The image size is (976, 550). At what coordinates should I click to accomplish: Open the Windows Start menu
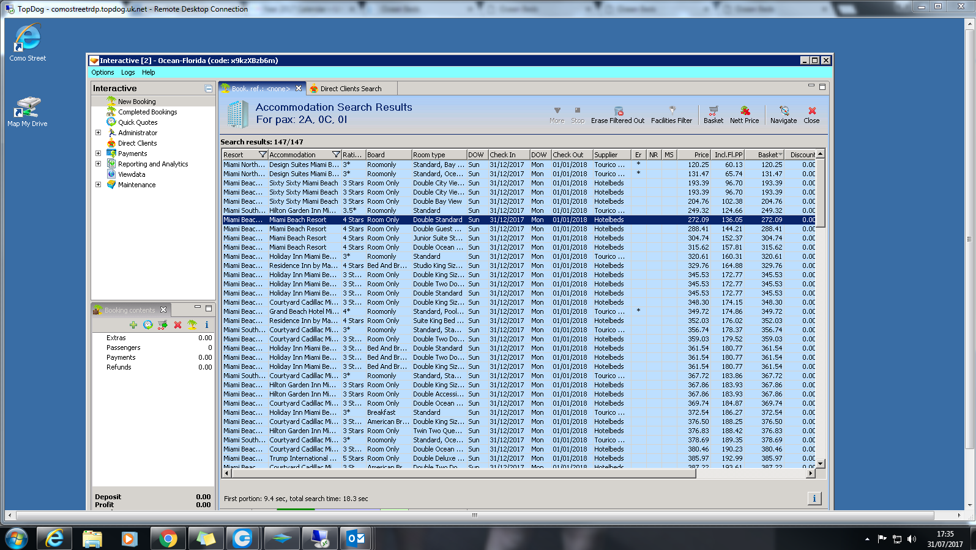click(17, 538)
